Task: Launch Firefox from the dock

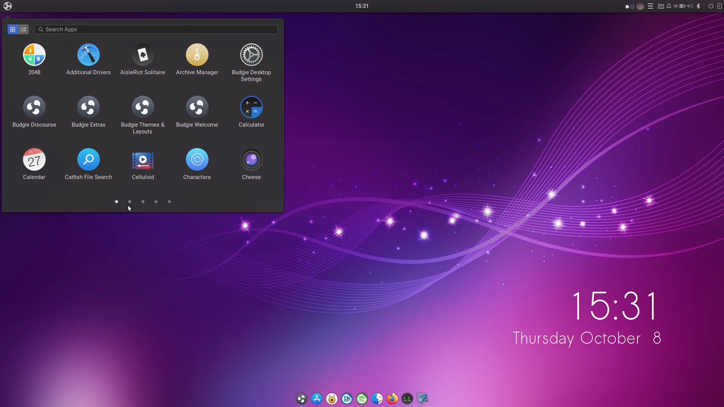Action: tap(392, 399)
